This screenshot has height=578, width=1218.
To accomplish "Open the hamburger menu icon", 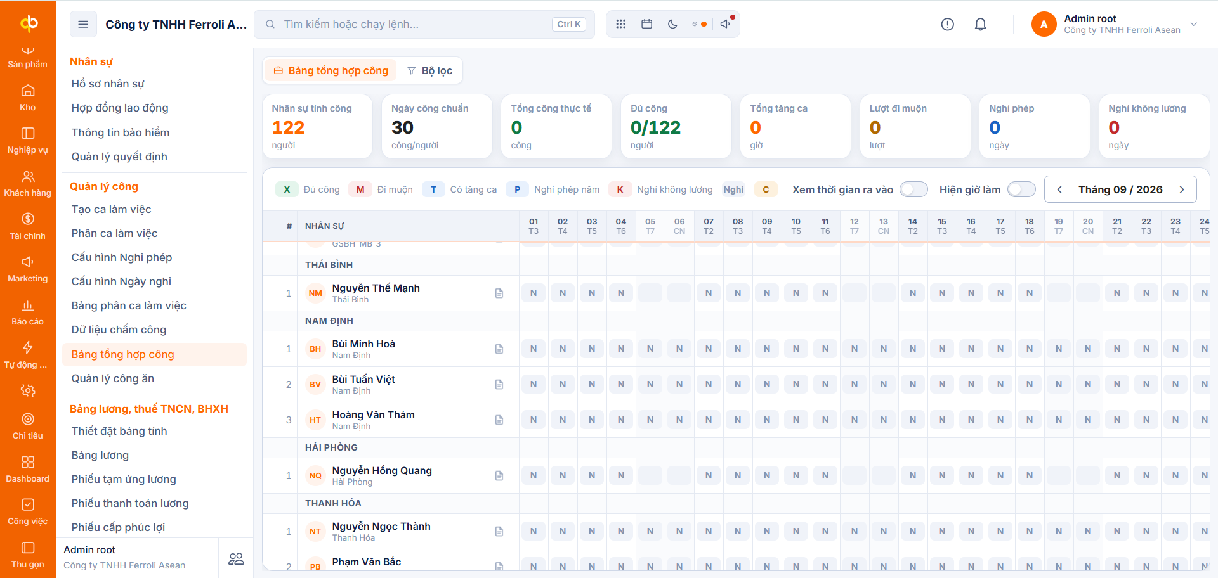I will (83, 24).
